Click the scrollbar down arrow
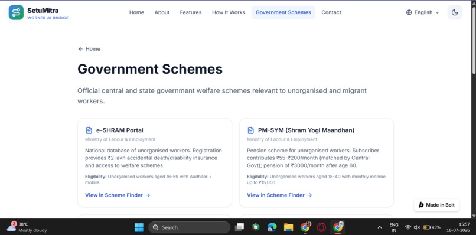The height and width of the screenshot is (235, 476). tap(474, 216)
